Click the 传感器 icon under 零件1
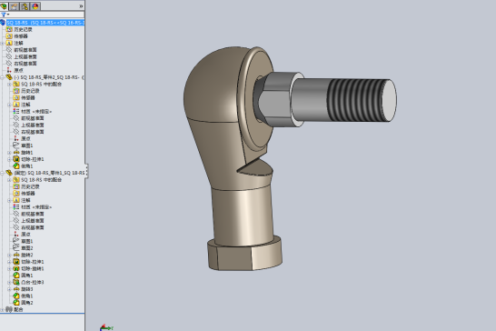This screenshot has width=496, height=331. coord(16,193)
